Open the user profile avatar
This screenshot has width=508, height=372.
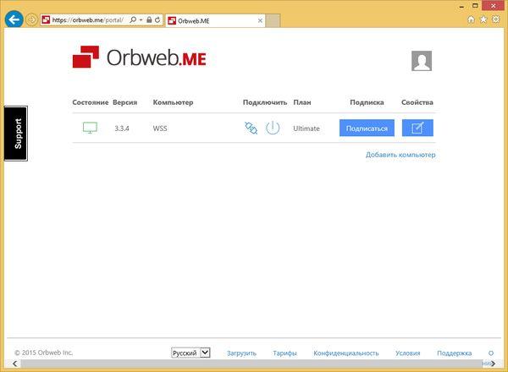pos(422,61)
